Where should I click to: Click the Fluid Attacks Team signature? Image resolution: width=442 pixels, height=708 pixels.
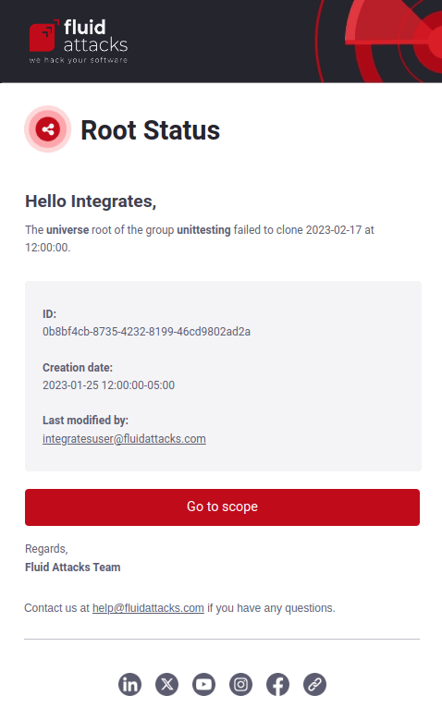73,568
